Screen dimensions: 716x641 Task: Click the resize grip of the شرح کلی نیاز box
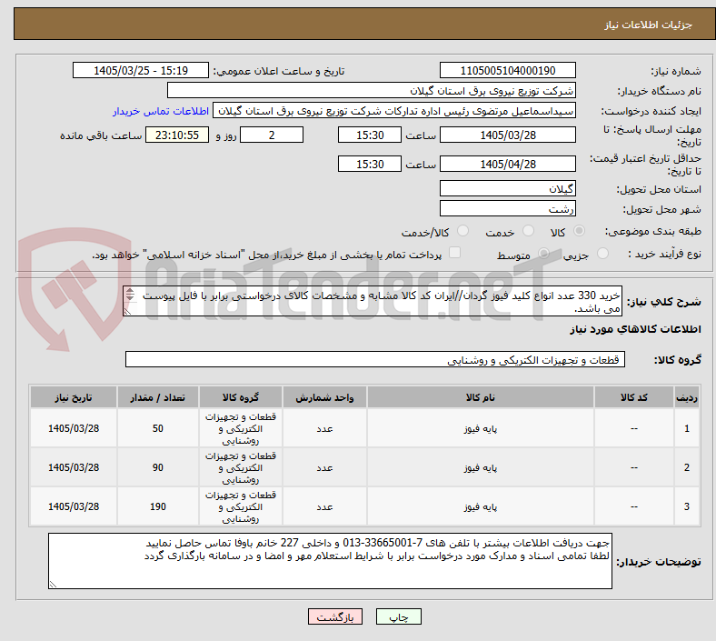[x=127, y=311]
